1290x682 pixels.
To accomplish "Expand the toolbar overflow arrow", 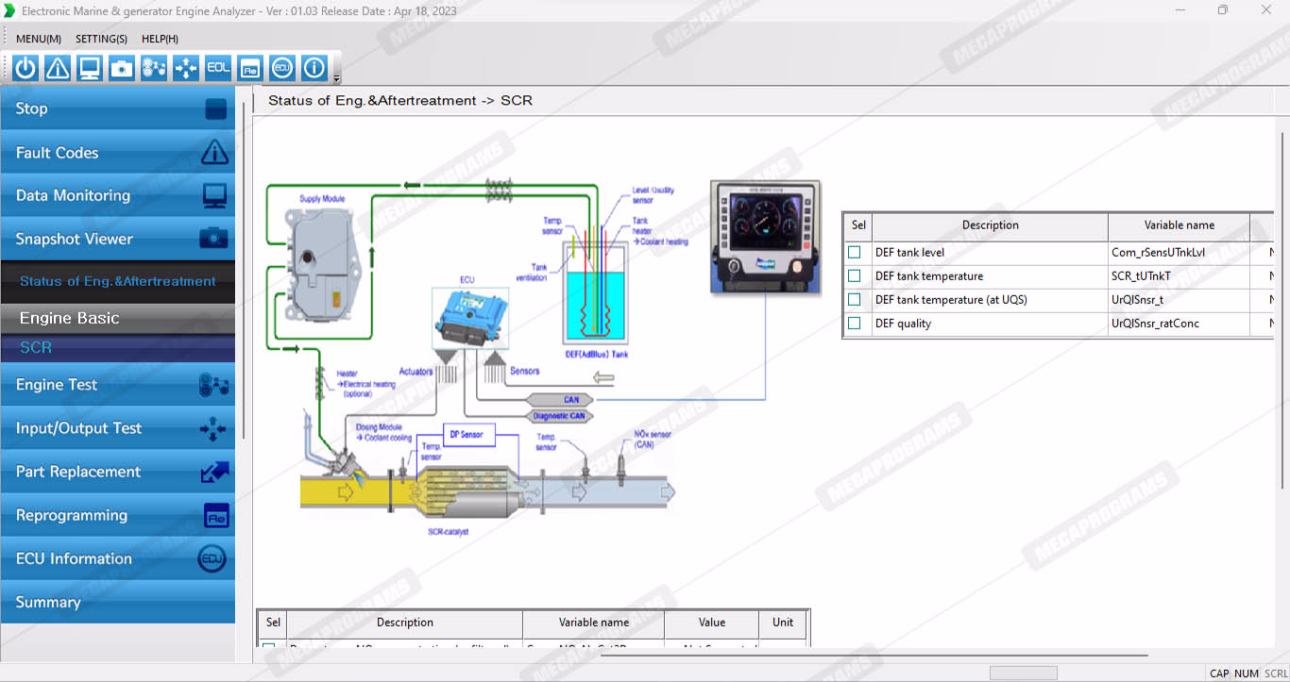I will click(337, 78).
